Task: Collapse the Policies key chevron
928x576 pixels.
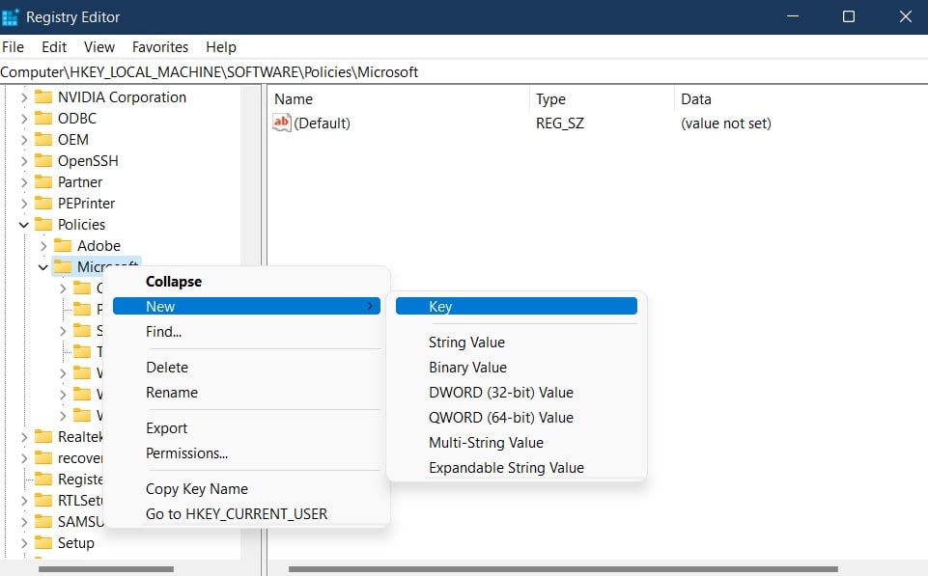Action: click(x=24, y=225)
